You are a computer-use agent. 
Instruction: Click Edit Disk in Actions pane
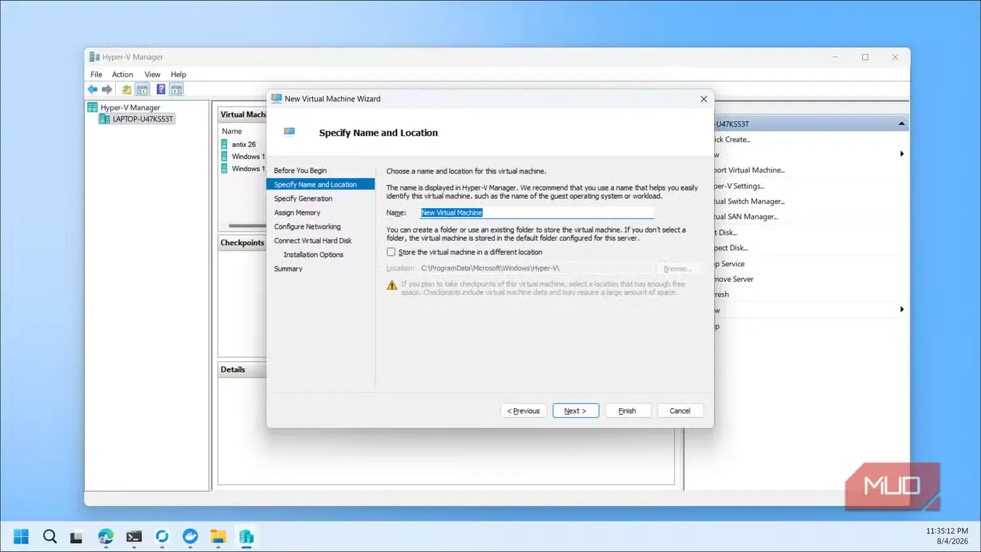pyautogui.click(x=726, y=232)
